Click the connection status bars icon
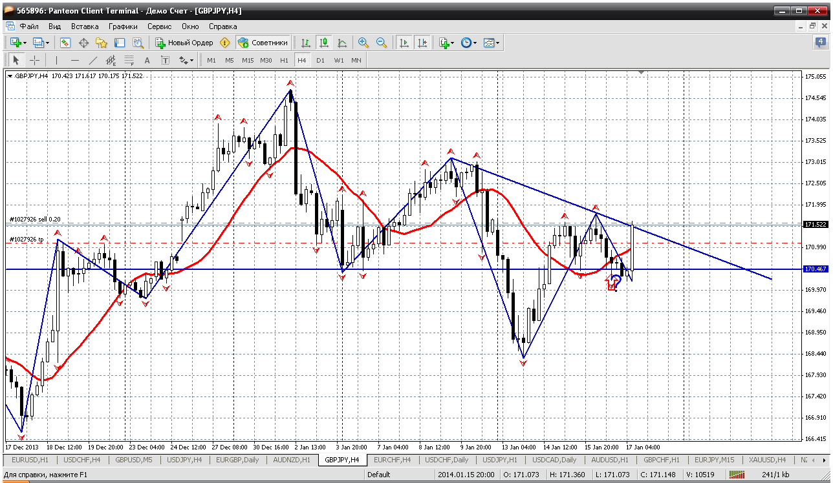The height and width of the screenshot is (483, 833). 737,475
